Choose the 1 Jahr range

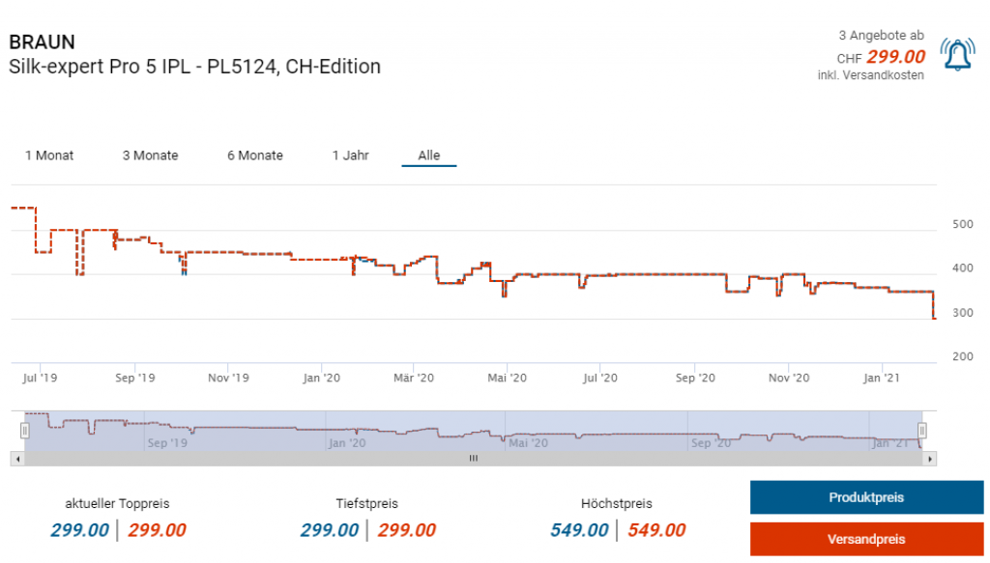click(x=350, y=155)
